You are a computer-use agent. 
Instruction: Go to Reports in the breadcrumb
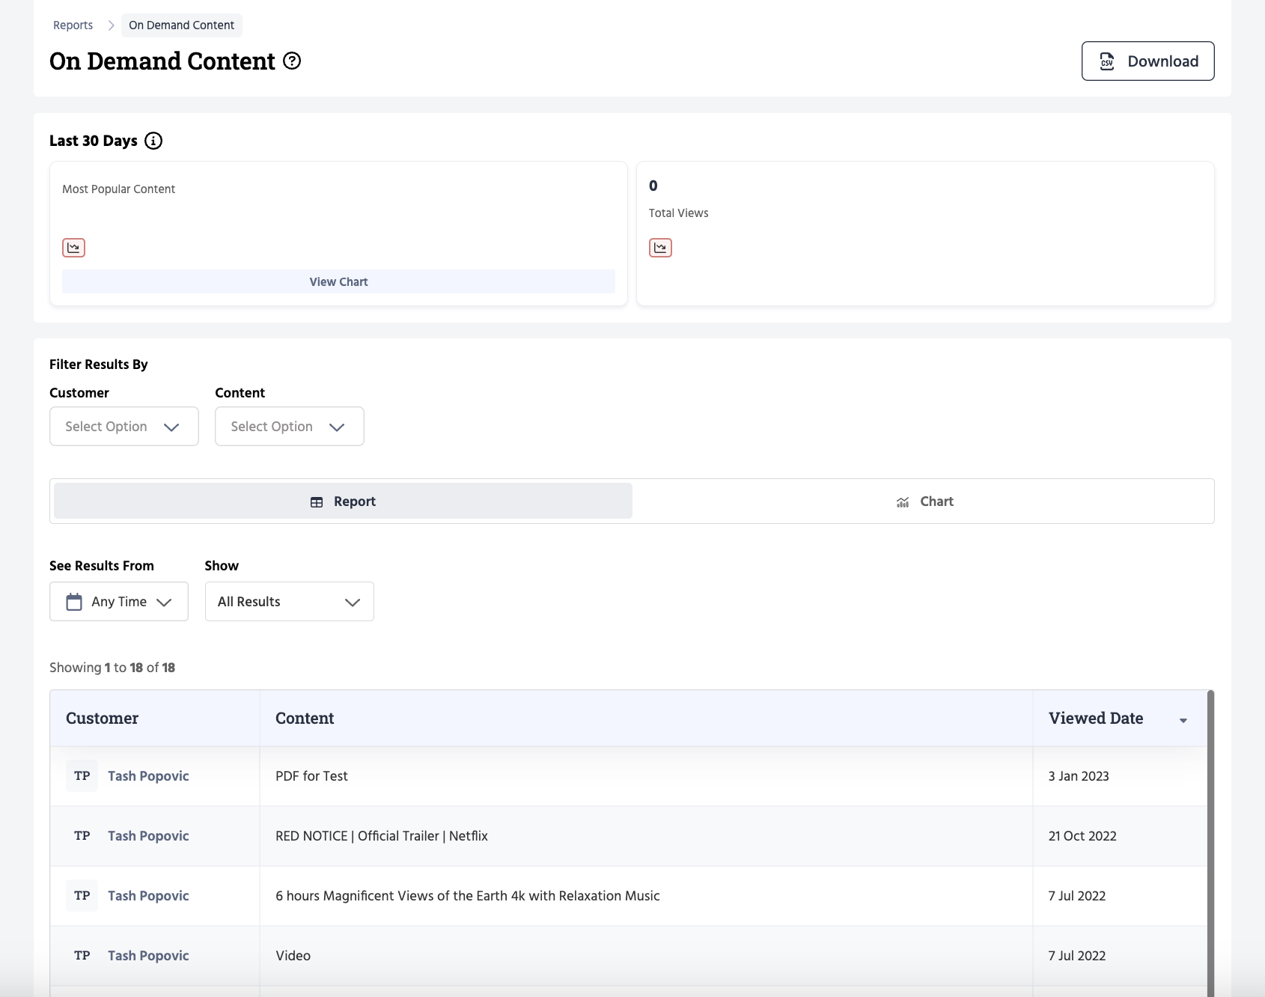tap(73, 25)
